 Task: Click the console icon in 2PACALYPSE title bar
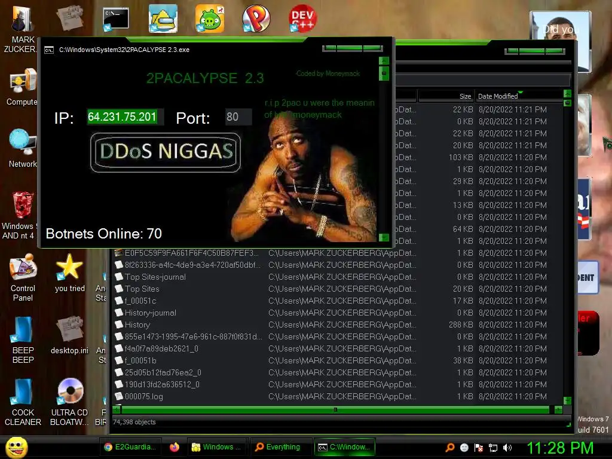pos(49,50)
